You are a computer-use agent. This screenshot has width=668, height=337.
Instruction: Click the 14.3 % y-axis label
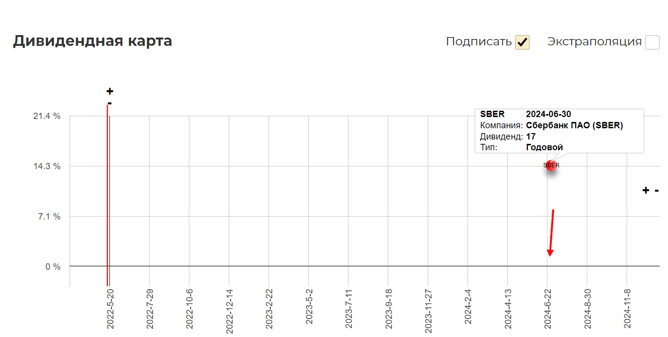pos(46,166)
